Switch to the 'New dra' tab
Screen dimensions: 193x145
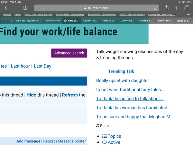pos(20,21)
